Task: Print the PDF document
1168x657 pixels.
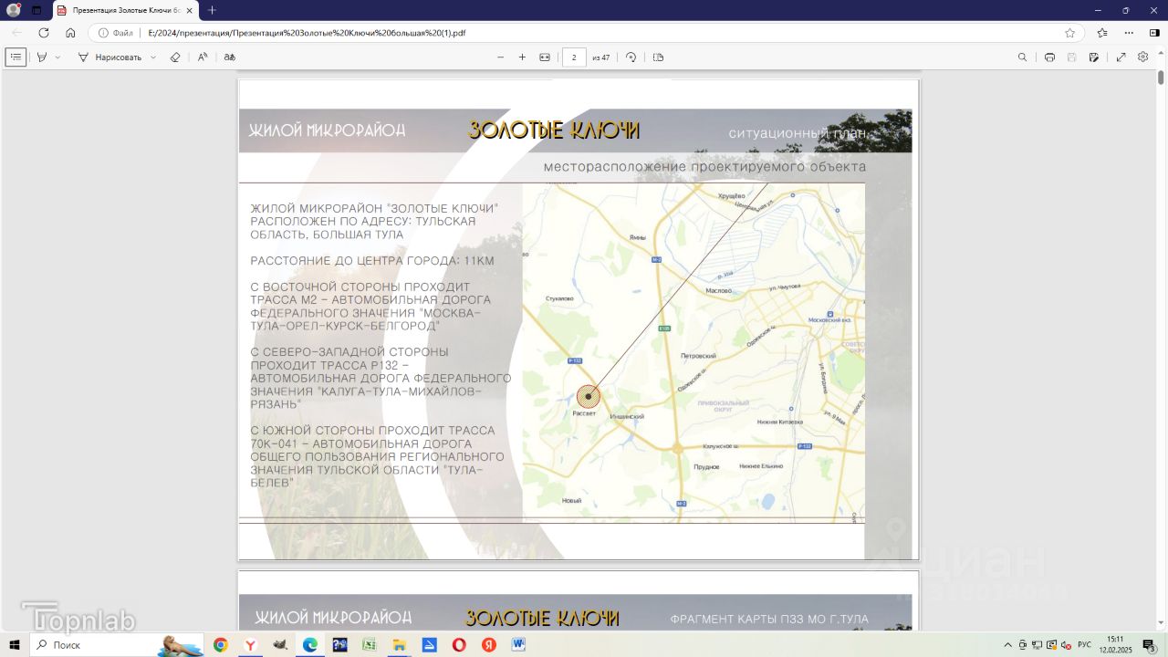Action: (x=1049, y=57)
